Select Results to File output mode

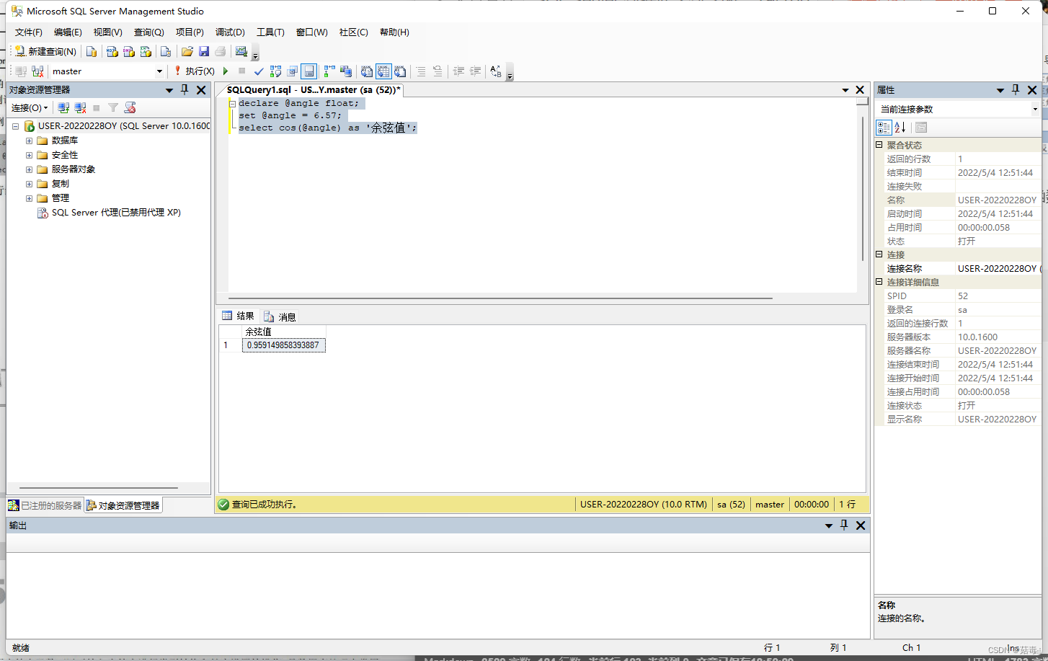(400, 71)
